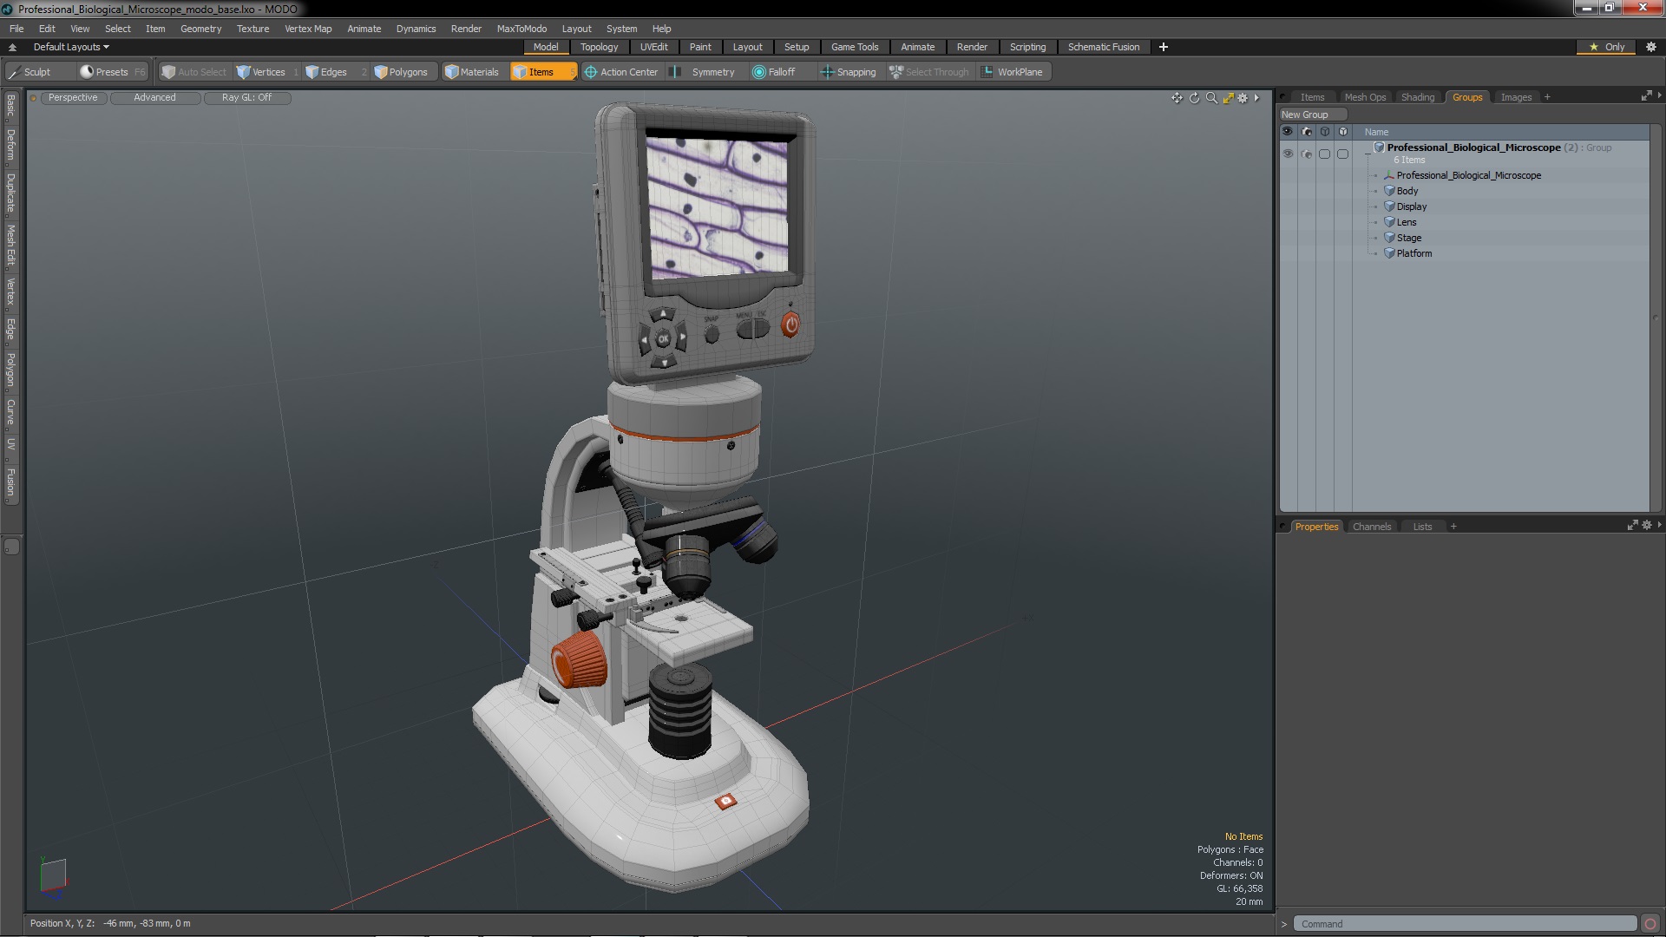Open the File menu

(x=16, y=29)
